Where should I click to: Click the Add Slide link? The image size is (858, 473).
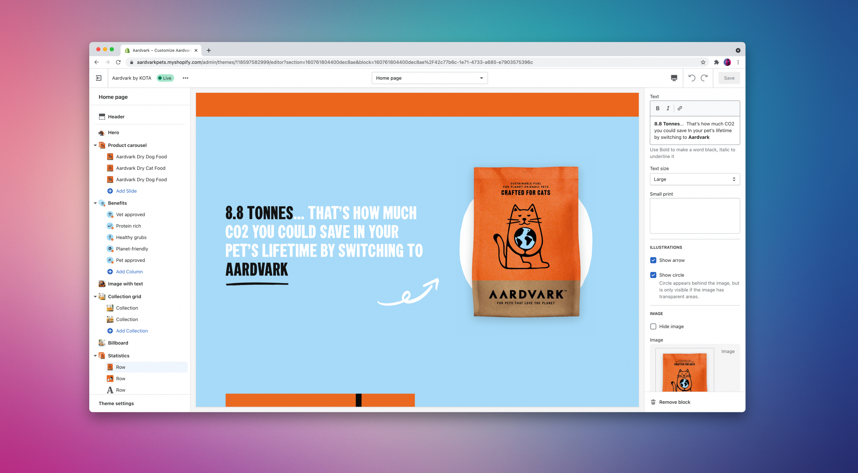point(126,191)
